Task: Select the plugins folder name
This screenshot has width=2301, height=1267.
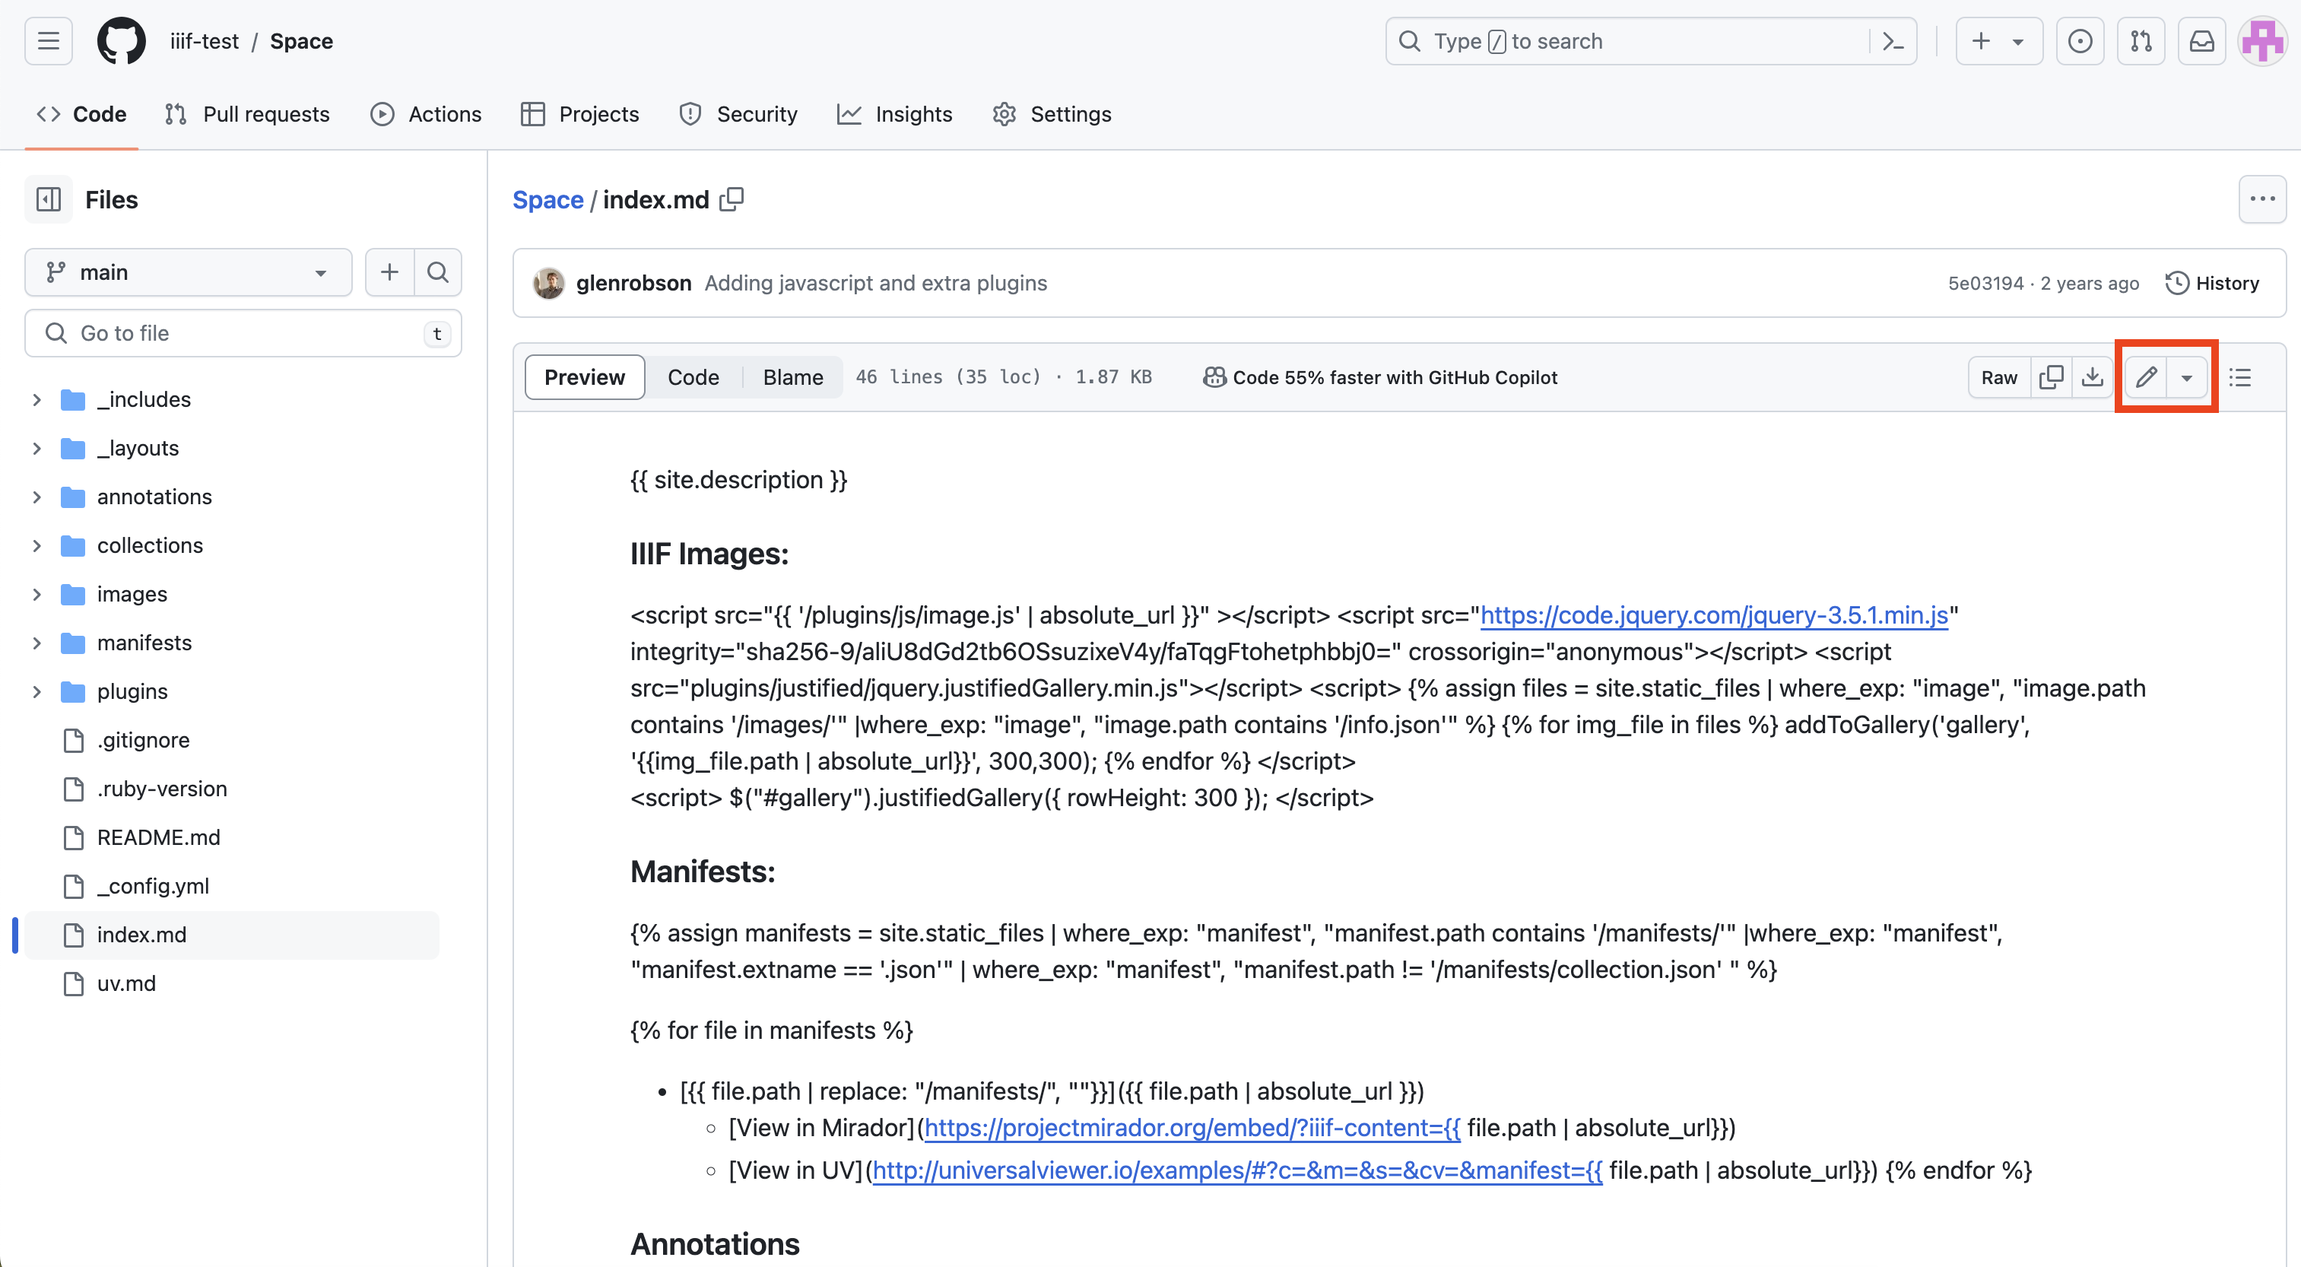Action: click(132, 691)
